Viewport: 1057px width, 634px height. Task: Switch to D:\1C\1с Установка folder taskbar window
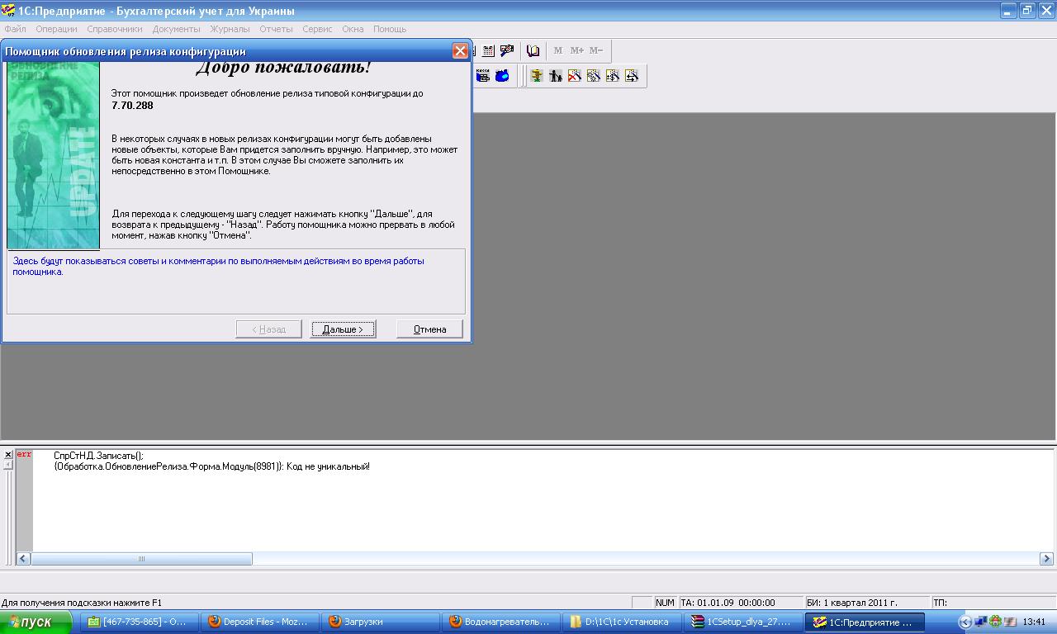[623, 622]
